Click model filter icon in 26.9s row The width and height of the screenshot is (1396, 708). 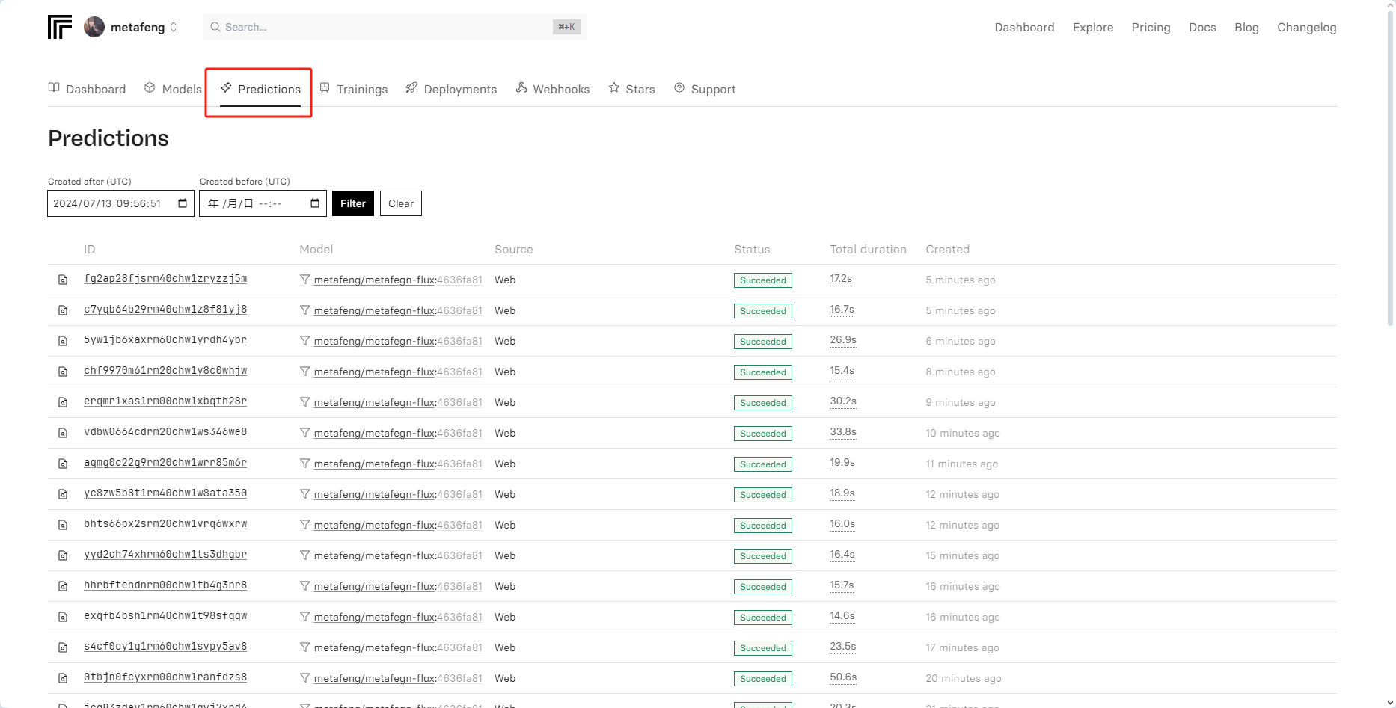(x=304, y=341)
